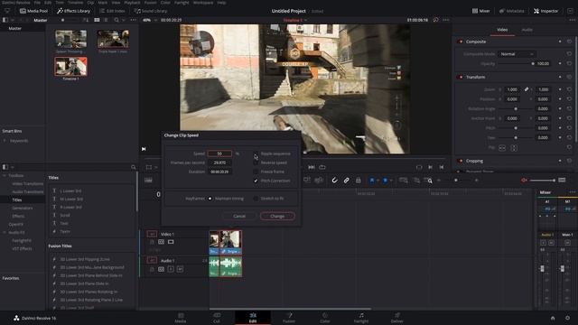This screenshot has height=325, width=578.
Task: Switch to the Fairlight page tab
Action: tap(361, 318)
